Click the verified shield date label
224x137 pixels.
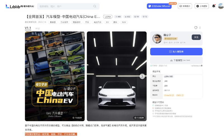(159, 66)
